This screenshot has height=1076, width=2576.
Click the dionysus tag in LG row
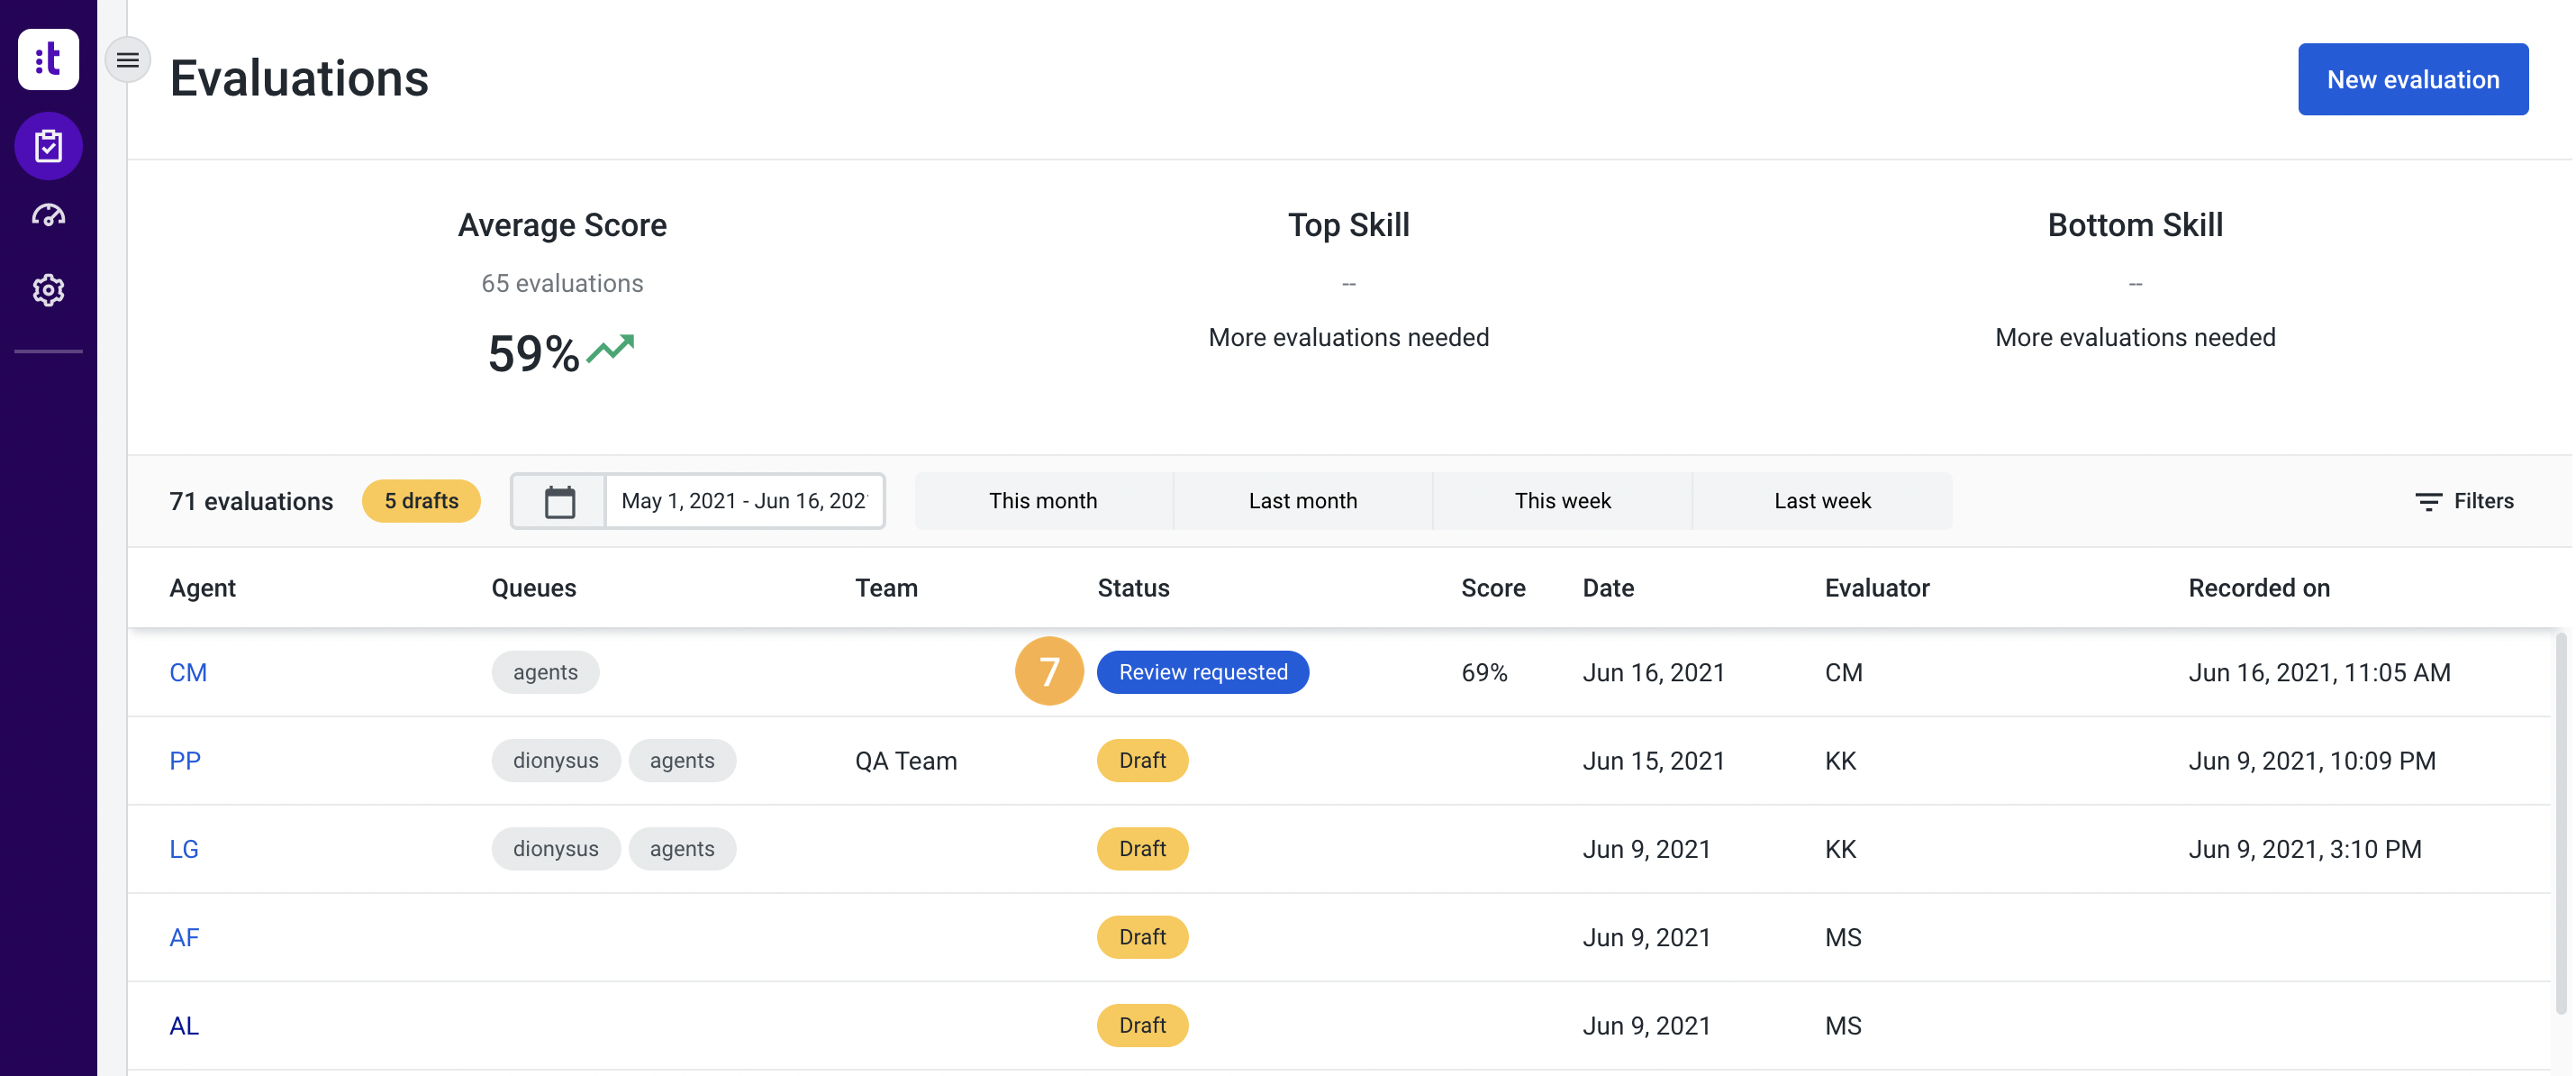555,849
